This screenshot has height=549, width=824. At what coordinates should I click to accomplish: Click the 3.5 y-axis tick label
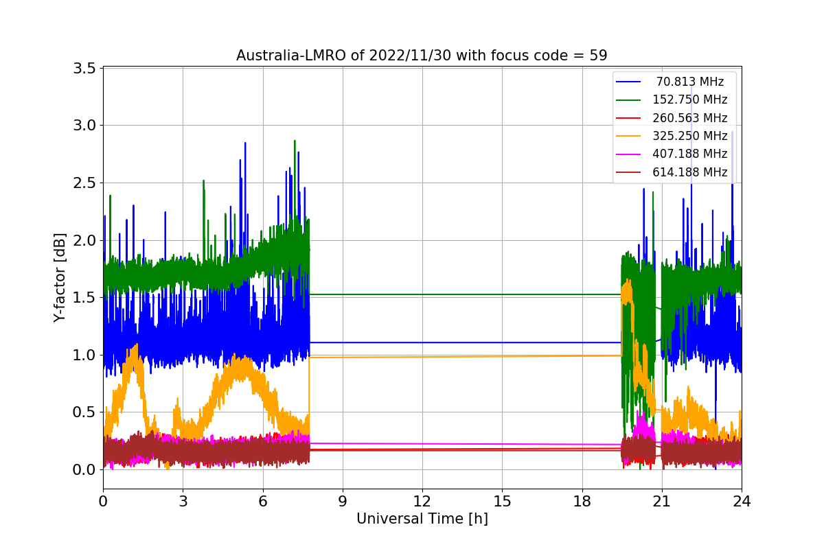[83, 68]
